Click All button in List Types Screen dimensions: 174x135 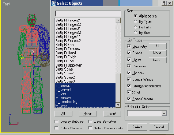(x=158, y=46)
